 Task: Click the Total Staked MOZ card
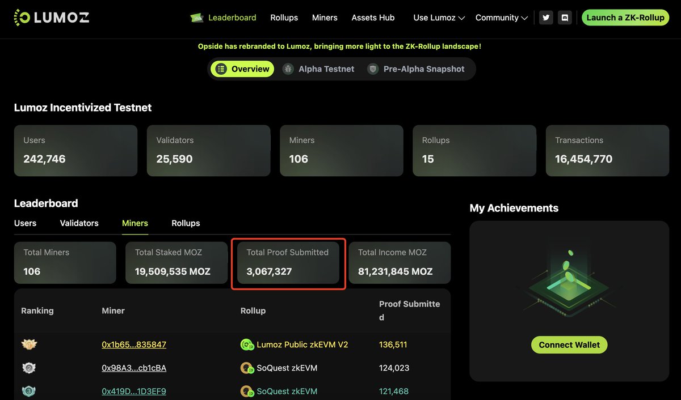tap(176, 263)
